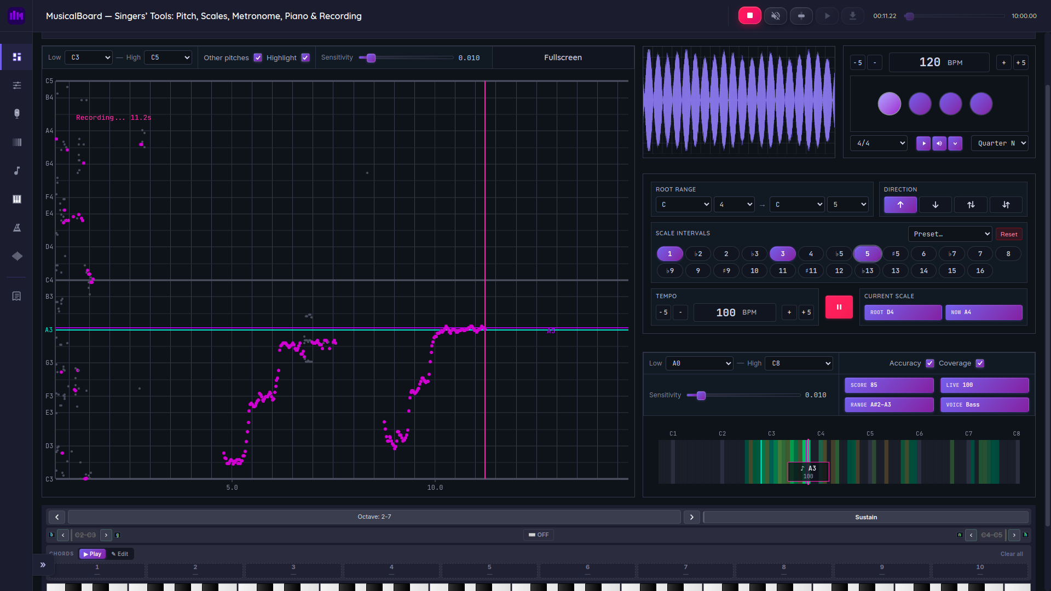Screen dimensions: 1051x591
Task: Set scale direction to ascending arrow
Action: pyautogui.click(x=900, y=205)
